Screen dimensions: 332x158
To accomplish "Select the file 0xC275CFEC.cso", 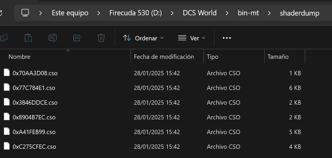I will [34, 146].
